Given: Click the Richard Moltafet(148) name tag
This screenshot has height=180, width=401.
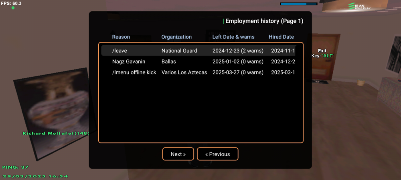Looking at the screenshot, I should tap(56, 133).
